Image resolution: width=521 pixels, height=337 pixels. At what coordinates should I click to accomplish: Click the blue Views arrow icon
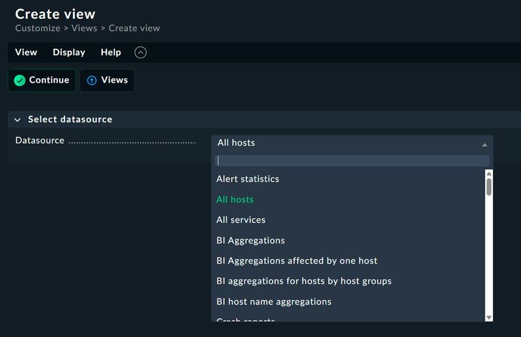pos(92,80)
